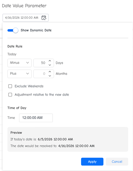Image resolution: width=133 pixels, height=171 pixels.
Task: Decrease the Months value with down arrow
Action: (x=50, y=76)
